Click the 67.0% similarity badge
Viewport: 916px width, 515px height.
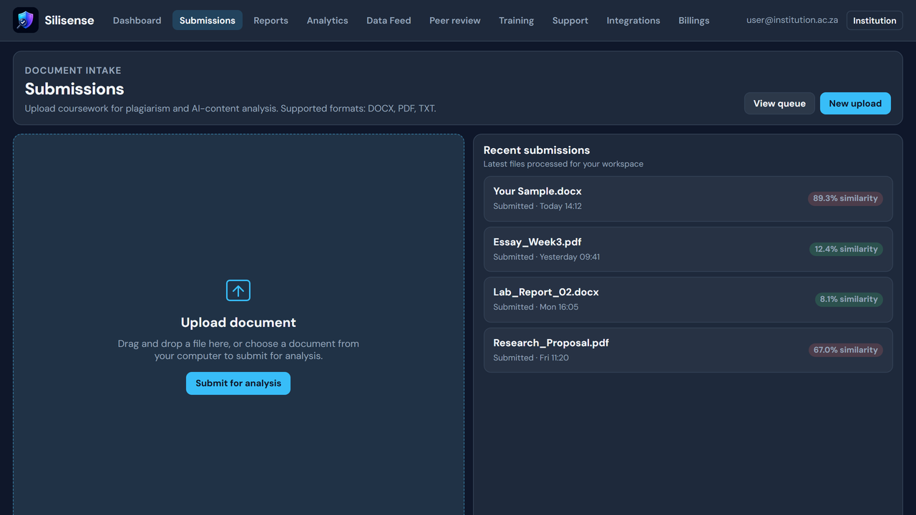point(845,350)
